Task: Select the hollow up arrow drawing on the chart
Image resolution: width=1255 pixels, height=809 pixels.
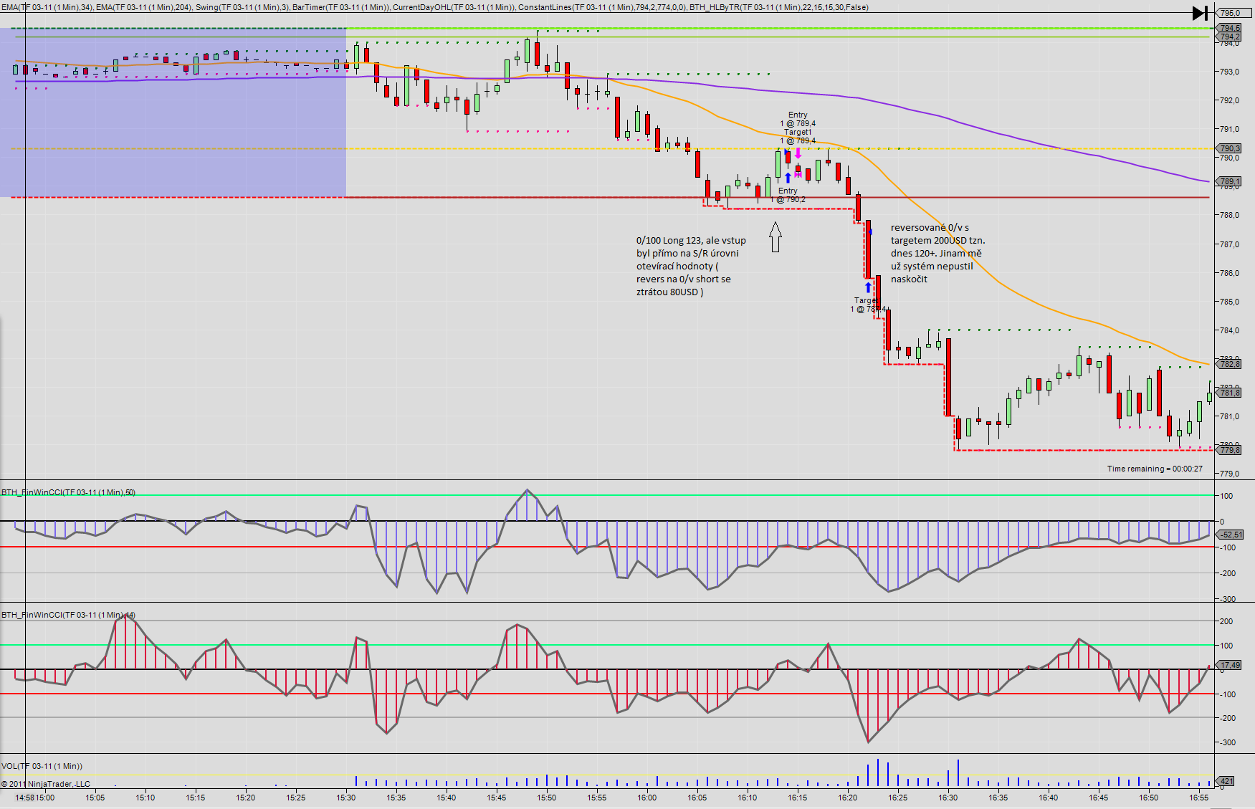Action: (x=775, y=237)
